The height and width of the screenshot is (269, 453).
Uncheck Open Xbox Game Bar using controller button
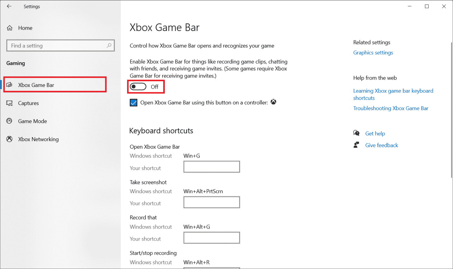[x=133, y=103]
